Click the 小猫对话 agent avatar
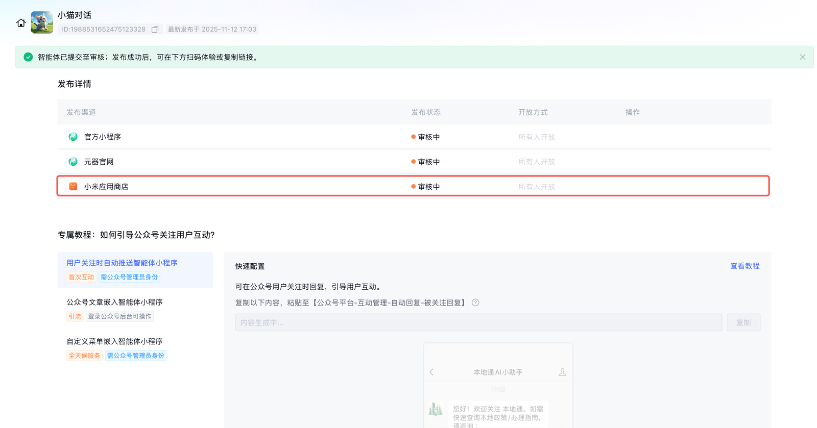 (x=42, y=22)
